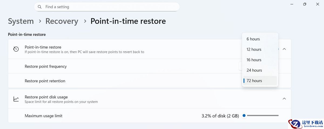Click the restore history clock icon
Viewport: 324px width, 129px height.
16,49
